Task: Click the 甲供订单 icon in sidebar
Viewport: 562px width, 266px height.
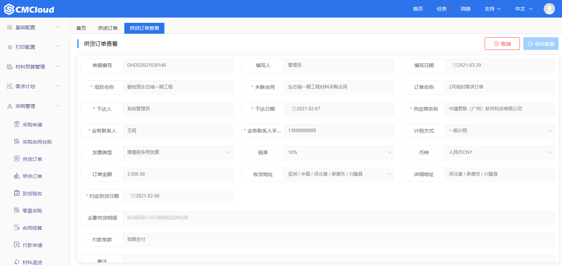Action: pyautogui.click(x=17, y=176)
